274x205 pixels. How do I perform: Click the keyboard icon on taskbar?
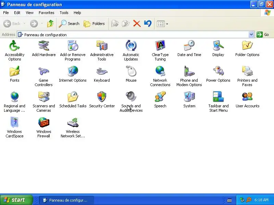(229, 200)
